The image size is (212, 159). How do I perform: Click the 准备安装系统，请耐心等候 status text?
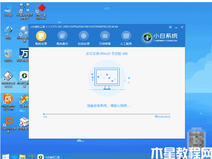click(109, 106)
